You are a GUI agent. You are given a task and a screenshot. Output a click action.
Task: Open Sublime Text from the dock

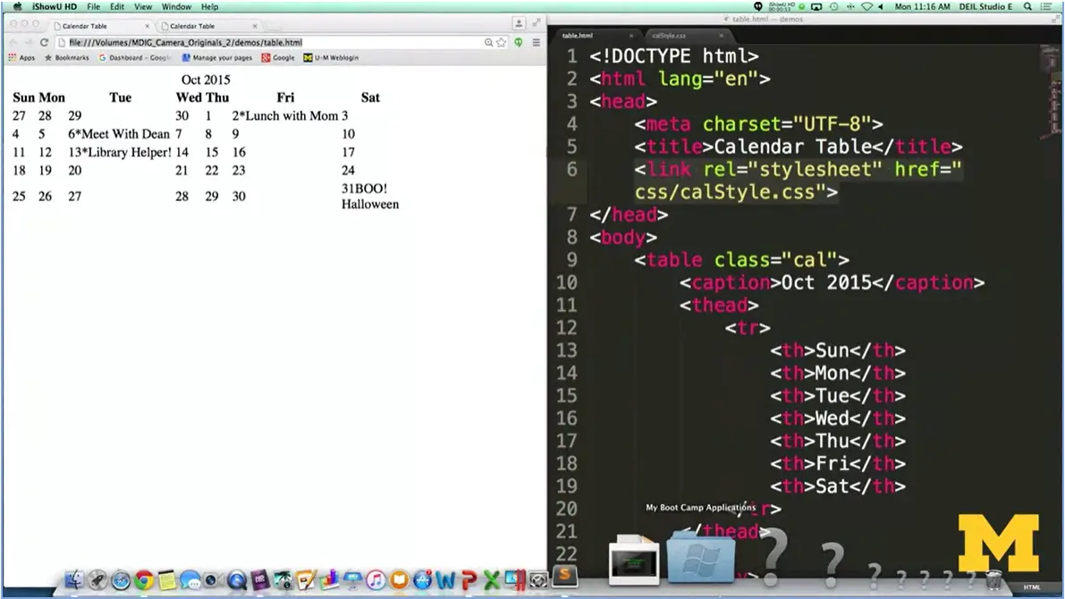pos(563,576)
